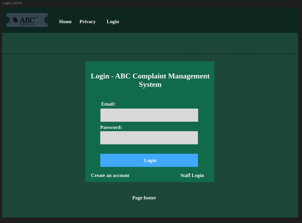Click the 'Login - ABC Complaint Management System' heading
The height and width of the screenshot is (223, 302).
(150, 80)
